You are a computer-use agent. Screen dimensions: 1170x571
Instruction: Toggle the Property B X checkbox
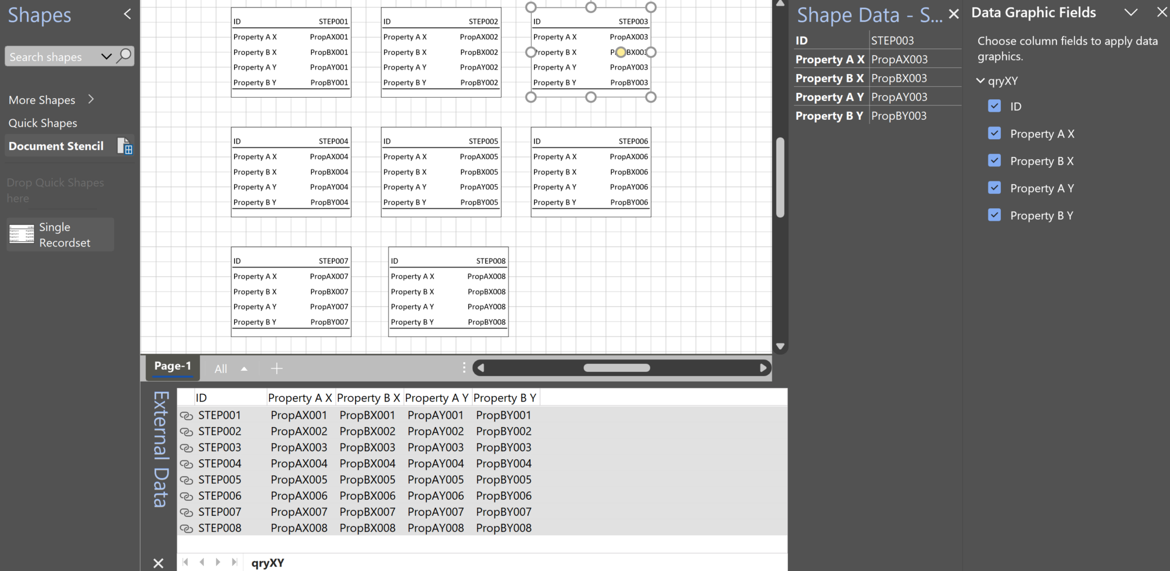pyautogui.click(x=995, y=160)
